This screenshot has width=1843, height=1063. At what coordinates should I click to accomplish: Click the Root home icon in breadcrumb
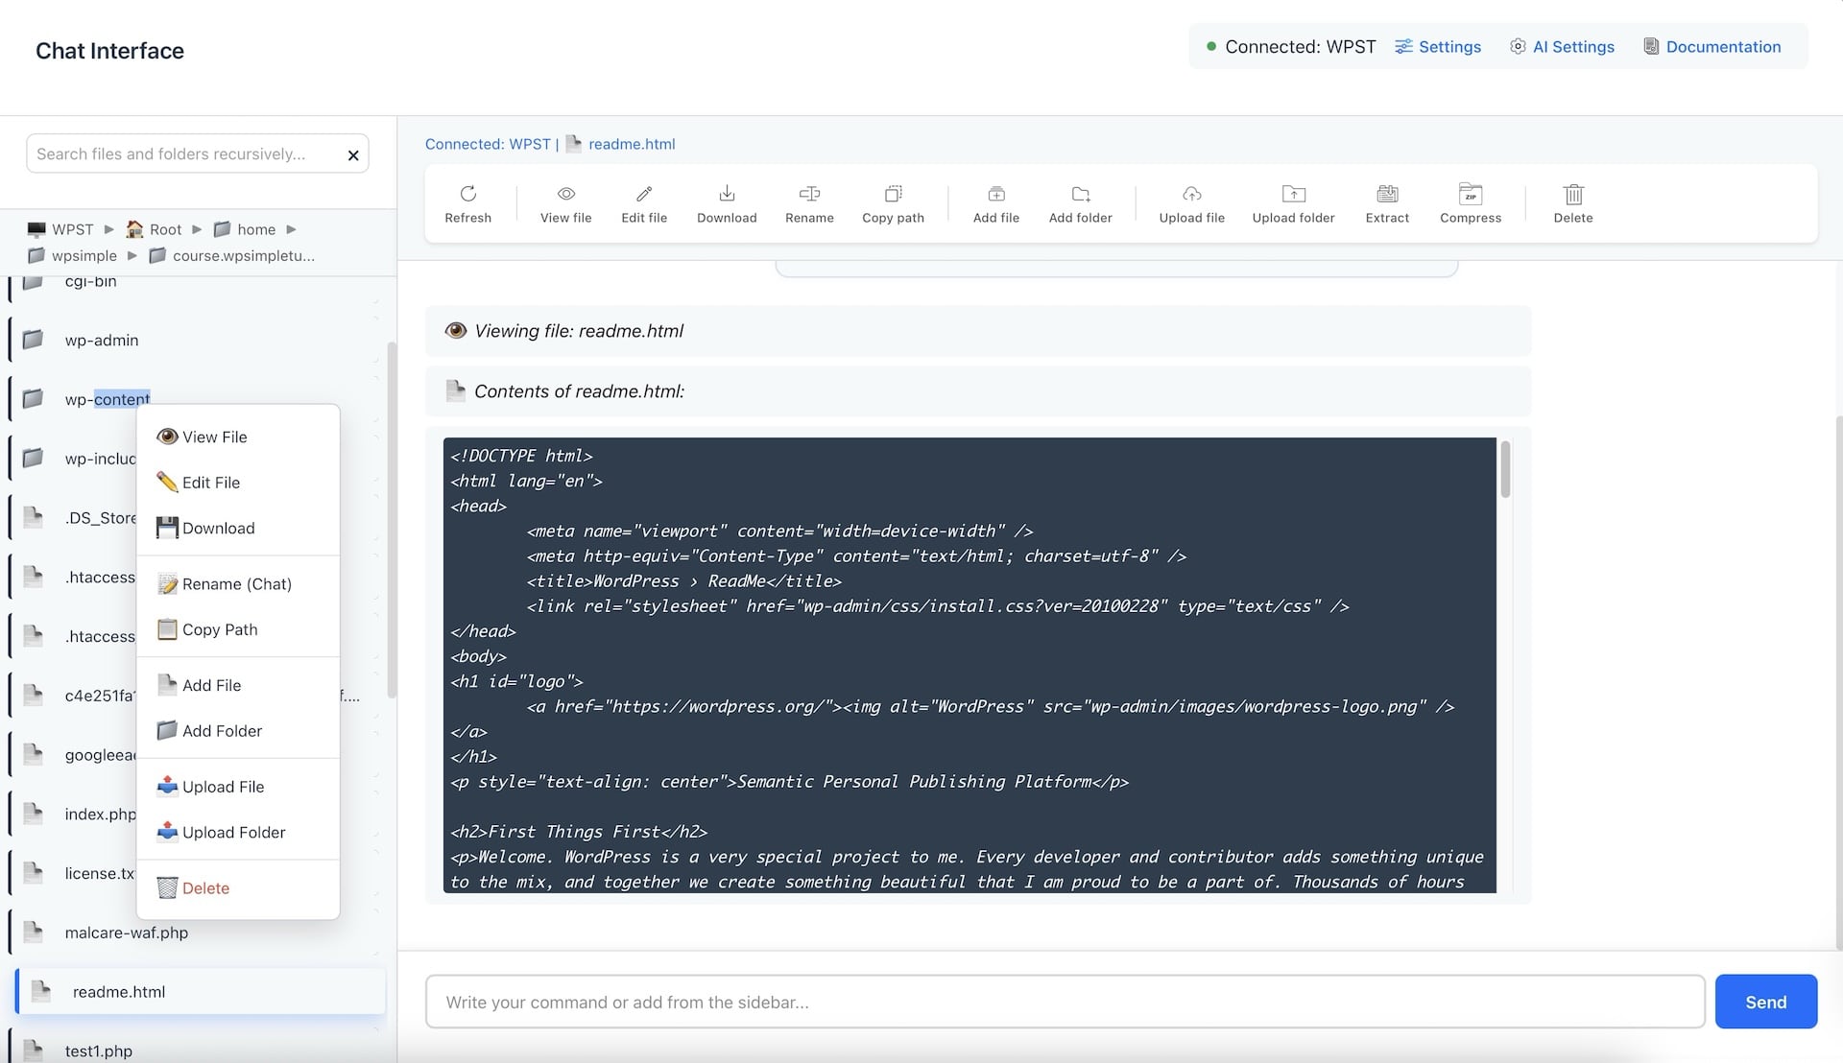pyautogui.click(x=134, y=229)
